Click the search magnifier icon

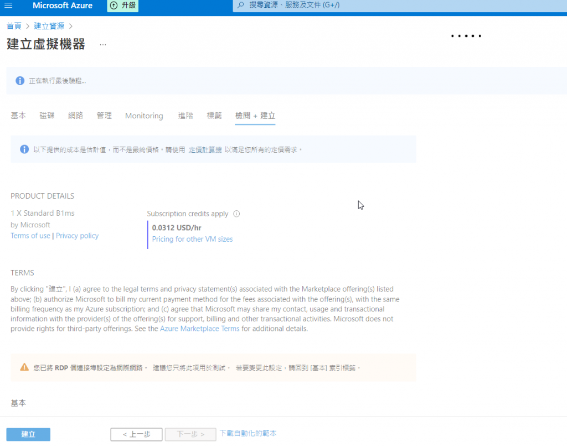(240, 5)
